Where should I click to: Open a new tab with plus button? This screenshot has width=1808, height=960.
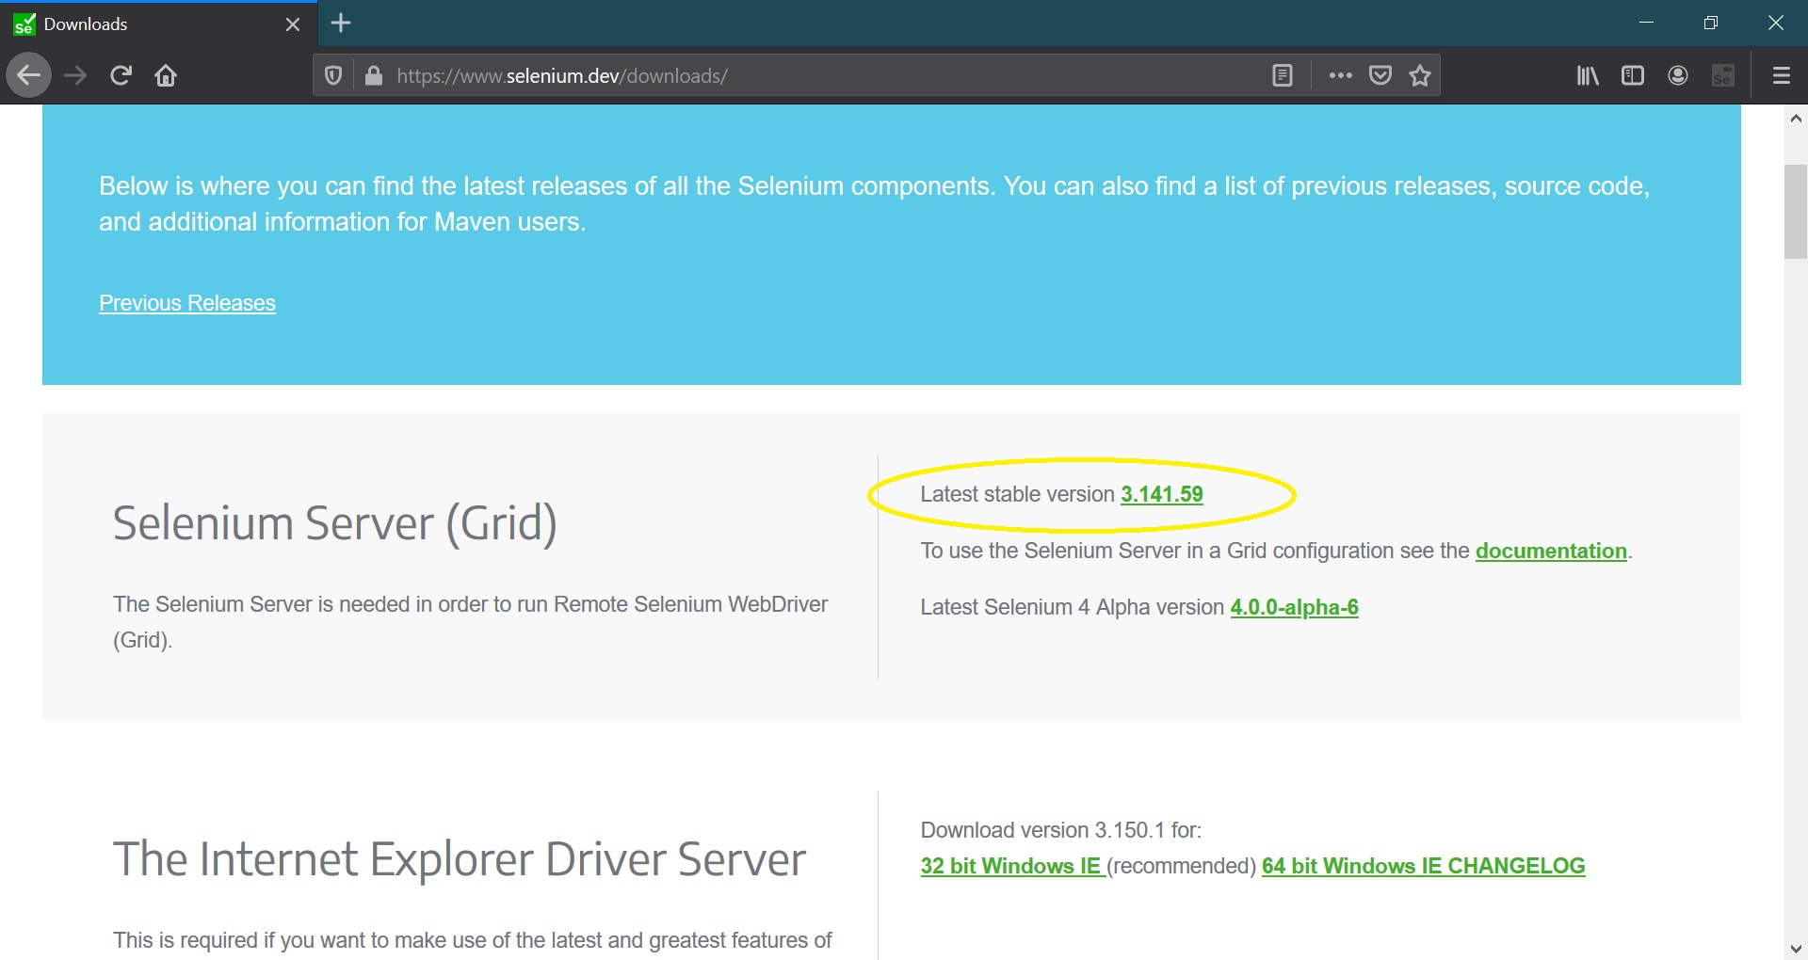[x=342, y=24]
